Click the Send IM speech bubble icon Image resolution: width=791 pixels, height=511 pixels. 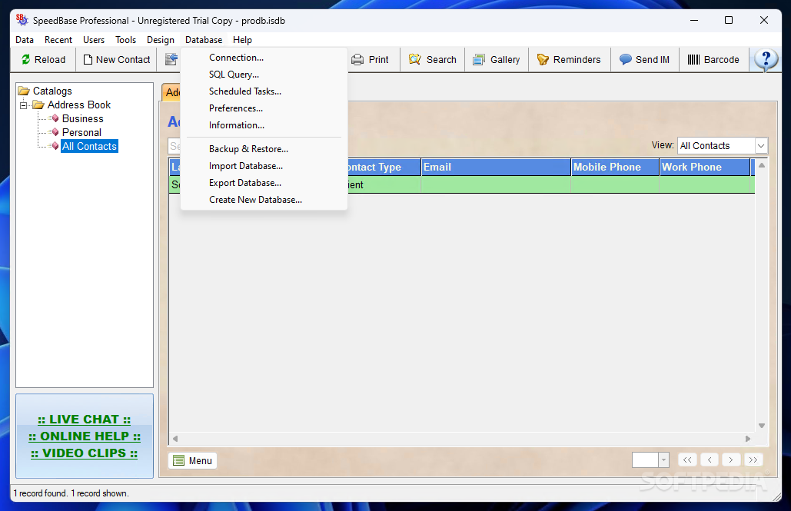(x=626, y=59)
